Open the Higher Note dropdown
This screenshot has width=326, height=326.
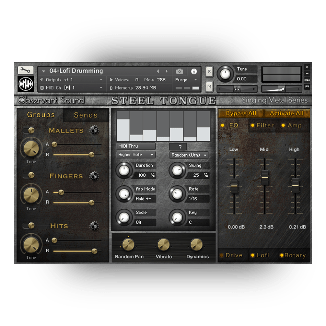[136, 155]
